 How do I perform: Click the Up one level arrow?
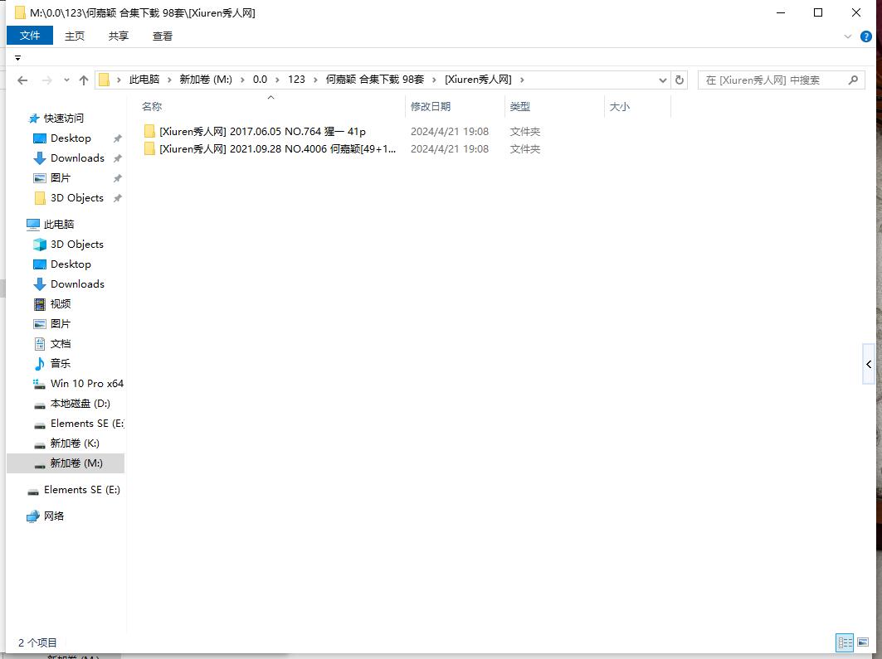(x=84, y=80)
